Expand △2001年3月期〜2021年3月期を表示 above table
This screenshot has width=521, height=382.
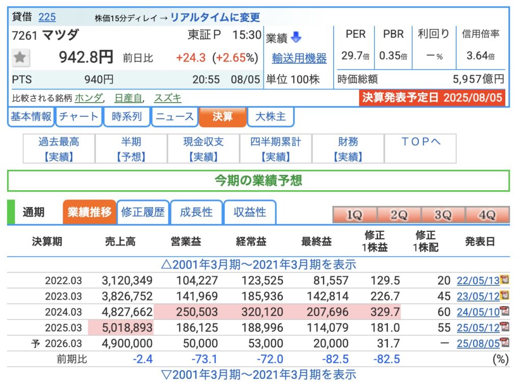tap(258, 265)
